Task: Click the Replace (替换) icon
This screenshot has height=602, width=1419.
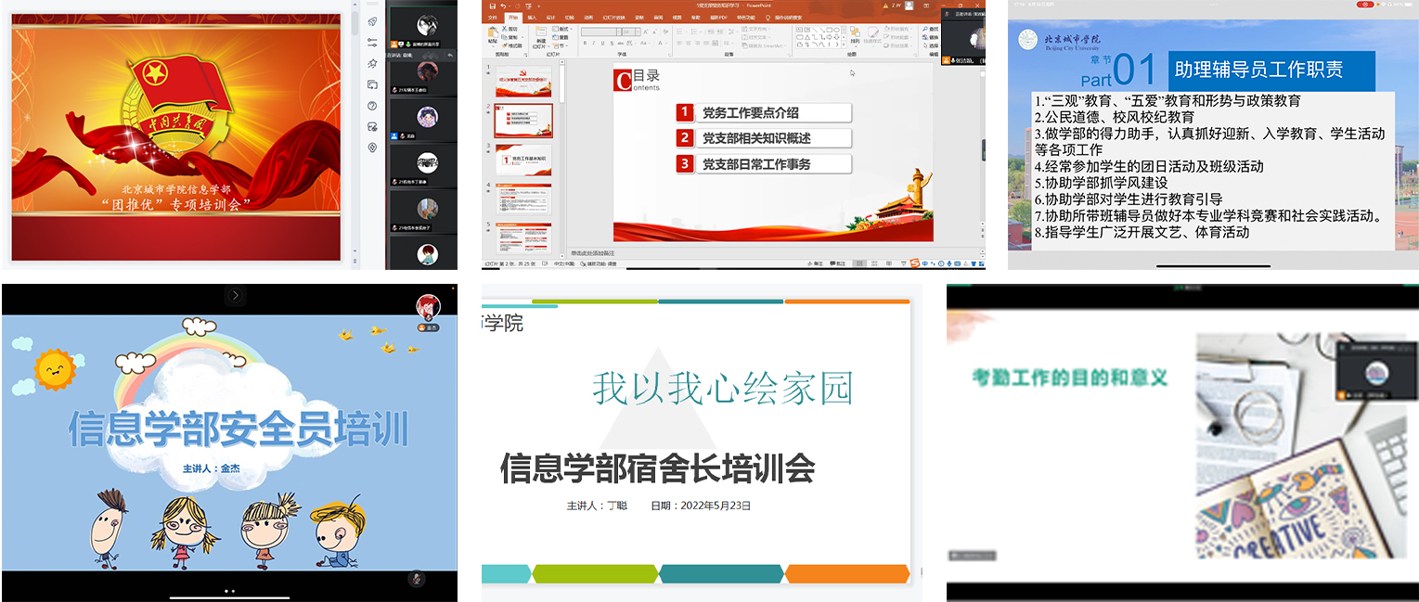Action: click(925, 37)
